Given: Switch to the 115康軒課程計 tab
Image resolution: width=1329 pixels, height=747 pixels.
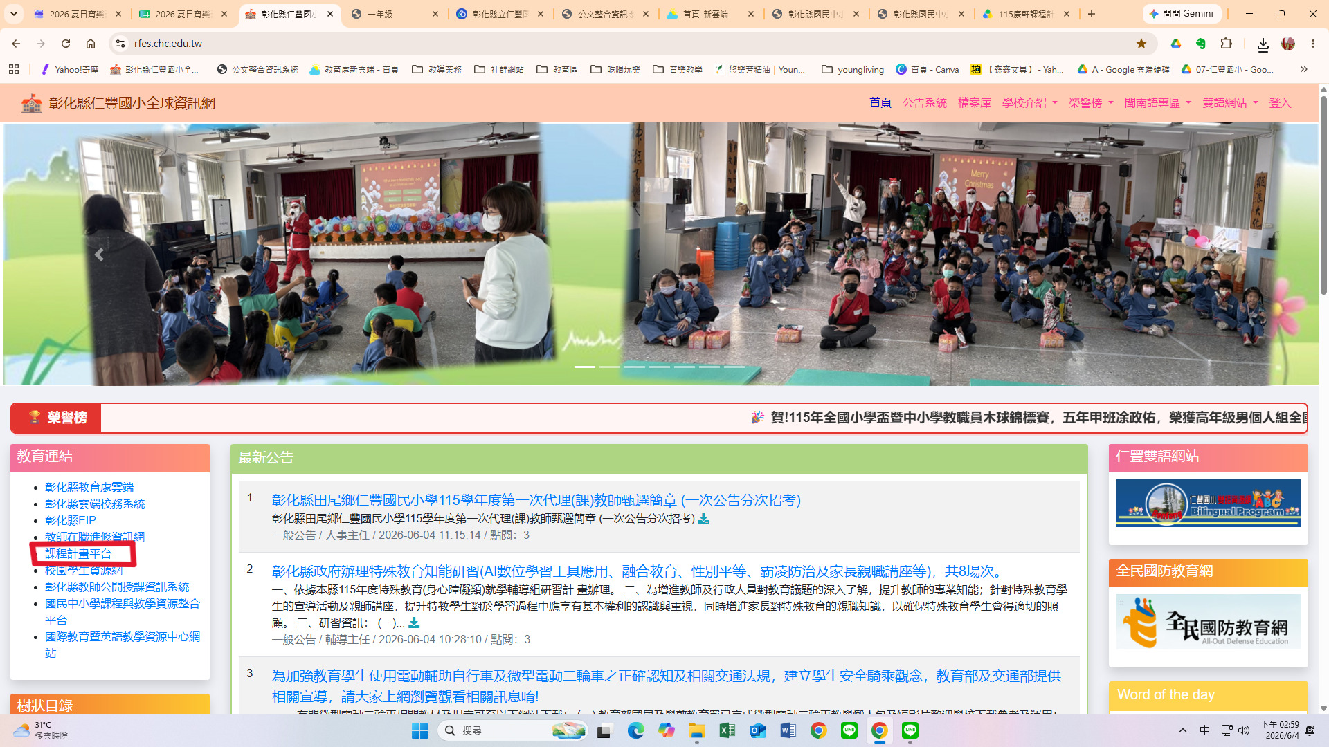Looking at the screenshot, I should [1027, 14].
